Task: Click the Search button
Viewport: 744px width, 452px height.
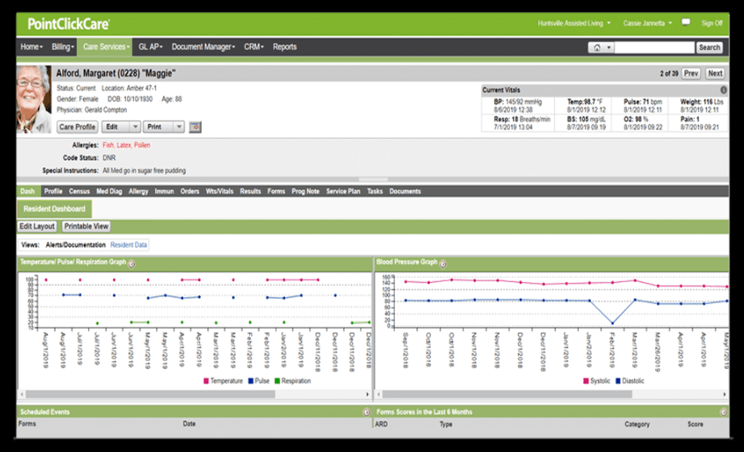Action: (709, 48)
